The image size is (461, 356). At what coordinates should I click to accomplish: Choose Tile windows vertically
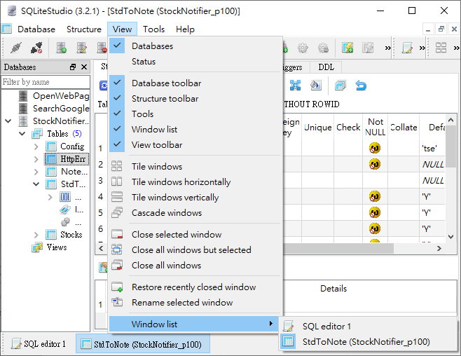[x=194, y=197]
